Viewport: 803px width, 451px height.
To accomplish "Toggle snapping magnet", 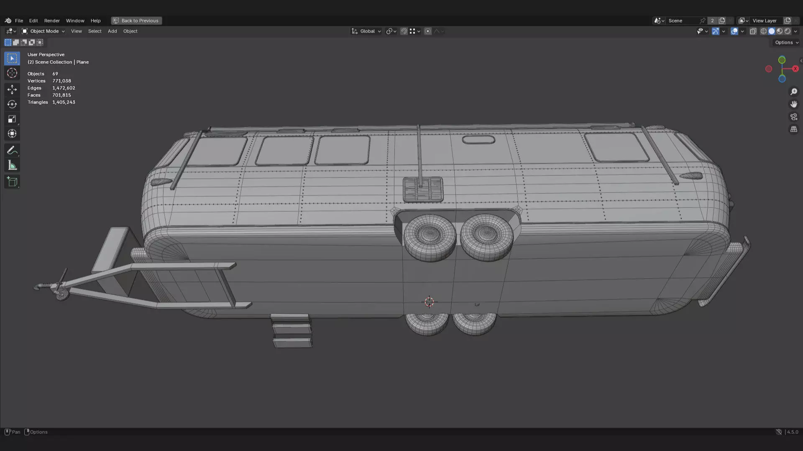I will coord(404,31).
